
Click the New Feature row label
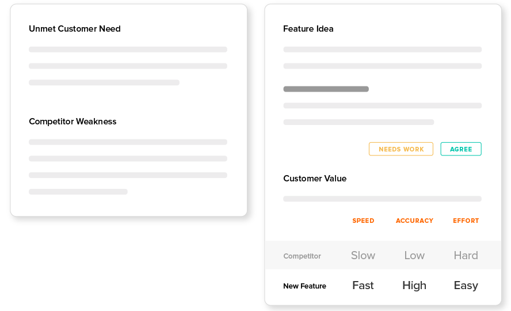click(305, 286)
